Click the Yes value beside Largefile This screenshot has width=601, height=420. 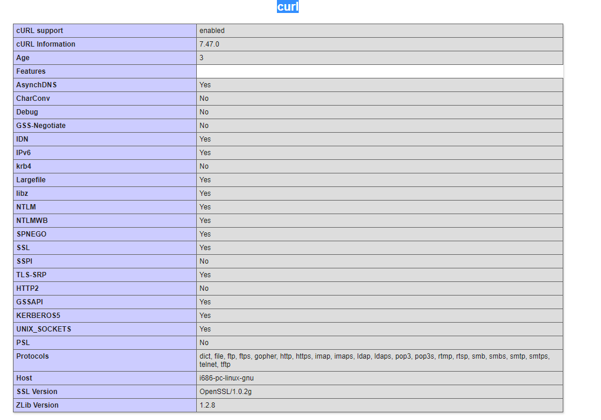[x=205, y=180]
